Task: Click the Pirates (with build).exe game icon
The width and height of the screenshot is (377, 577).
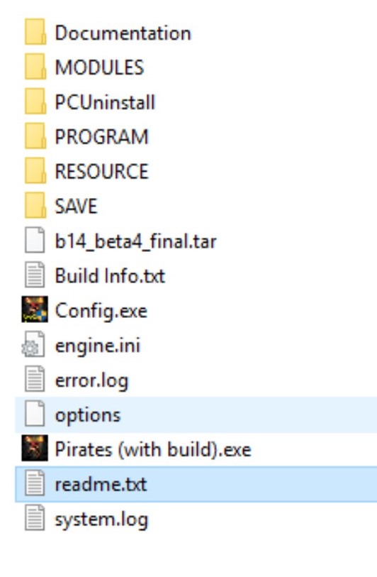Action: (x=35, y=449)
